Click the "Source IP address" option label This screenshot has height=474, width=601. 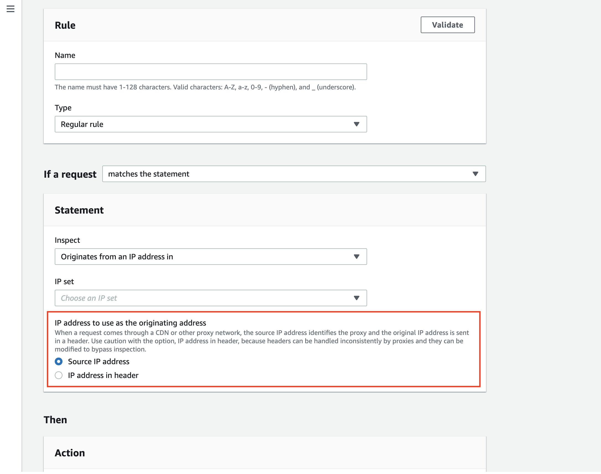click(x=99, y=361)
